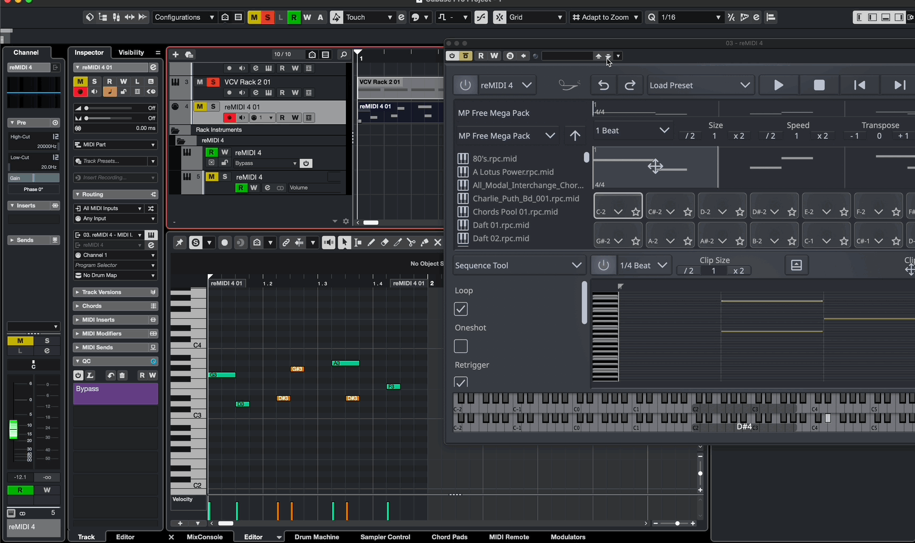915x543 pixels.
Task: Click Transpose -1 button
Action: 854,136
